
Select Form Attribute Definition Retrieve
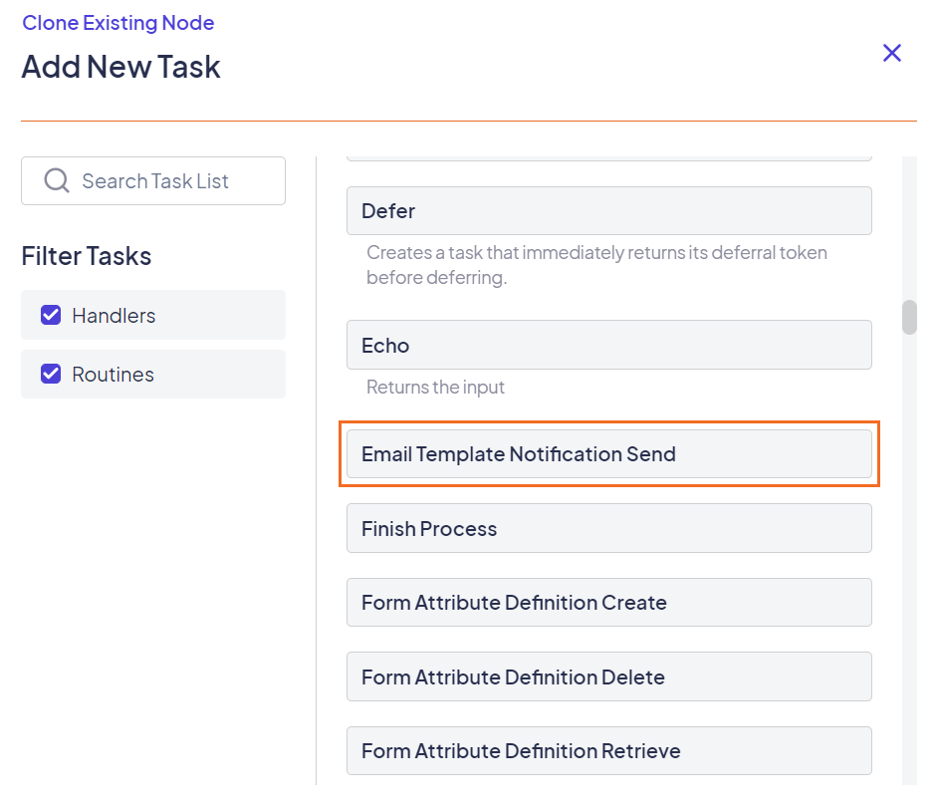point(608,751)
